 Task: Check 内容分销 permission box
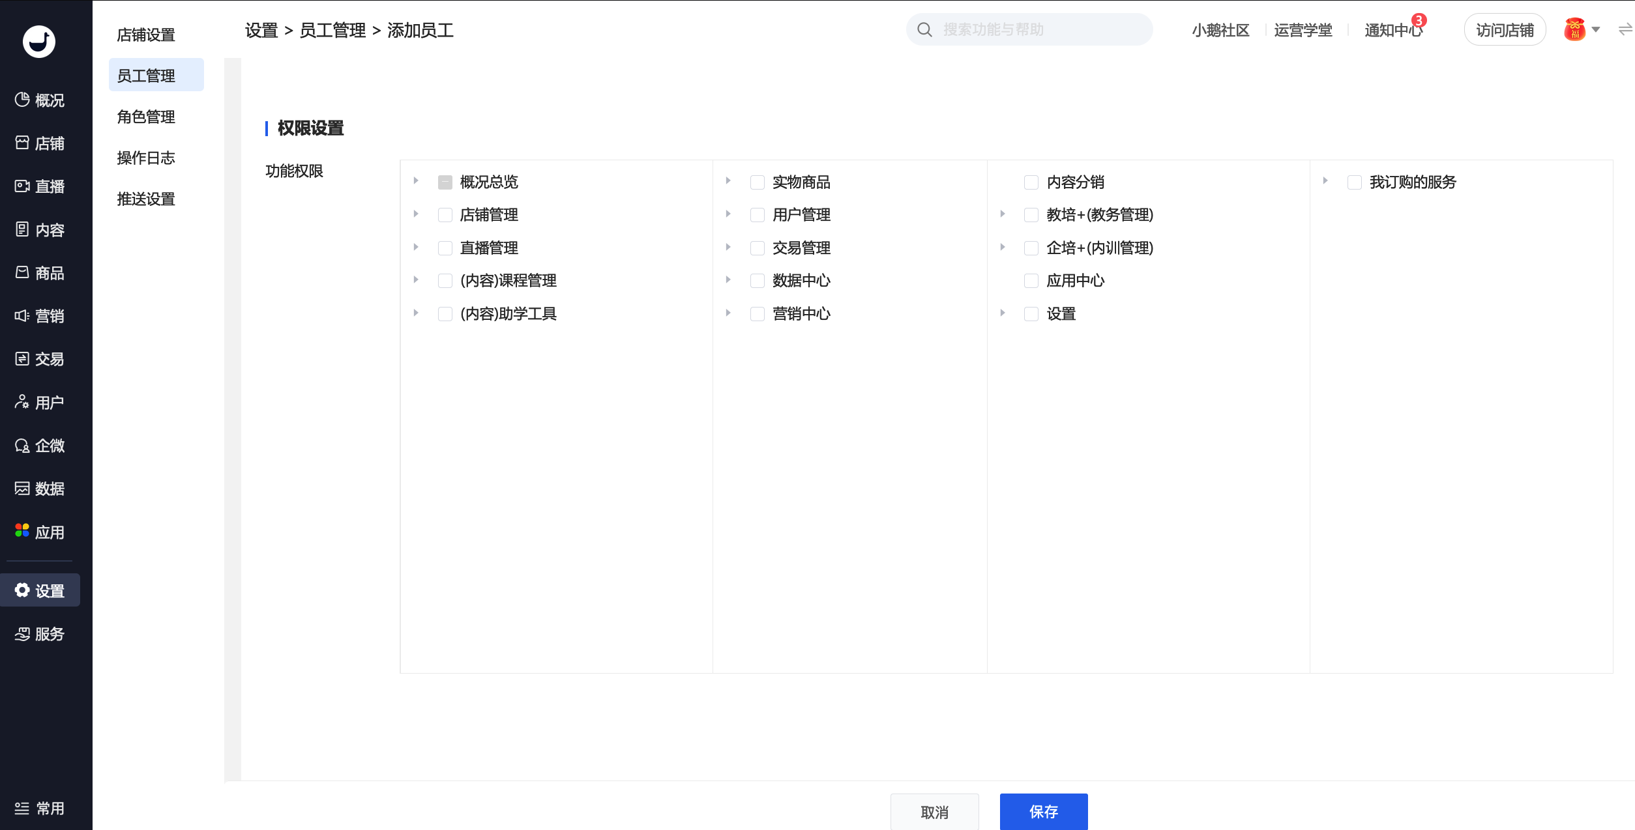(1031, 182)
